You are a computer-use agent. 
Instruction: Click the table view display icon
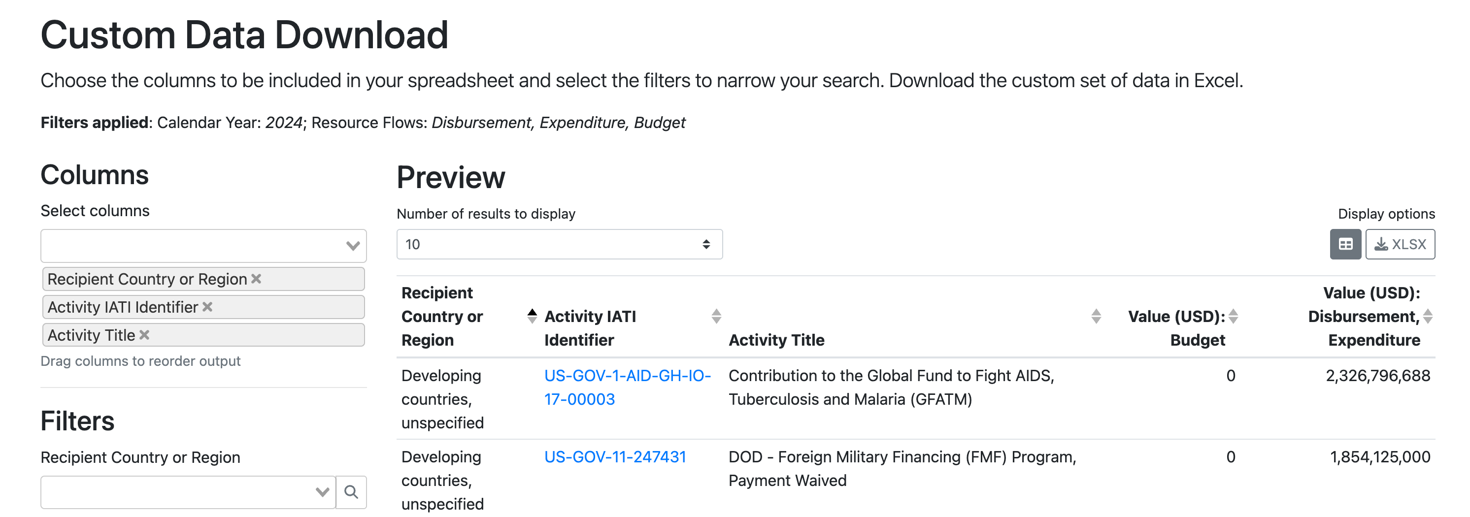[1345, 244]
